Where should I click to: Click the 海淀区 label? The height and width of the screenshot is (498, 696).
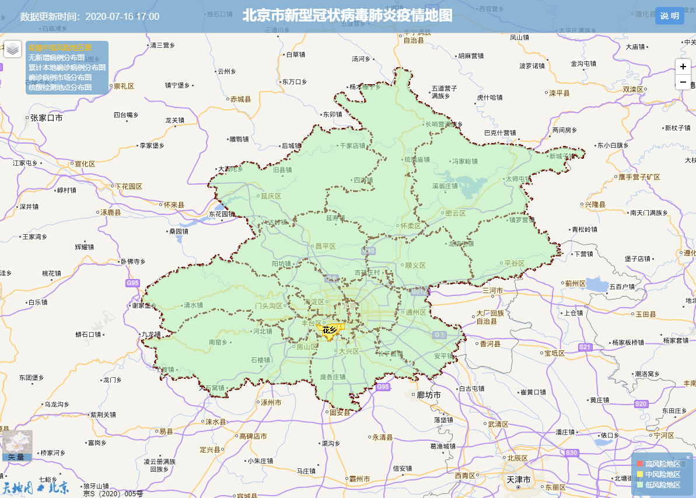[x=314, y=302]
